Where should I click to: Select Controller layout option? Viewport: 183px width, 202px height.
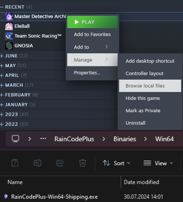coord(150,74)
